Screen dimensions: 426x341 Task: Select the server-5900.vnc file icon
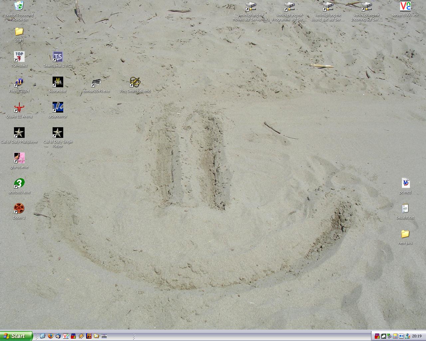click(405, 6)
